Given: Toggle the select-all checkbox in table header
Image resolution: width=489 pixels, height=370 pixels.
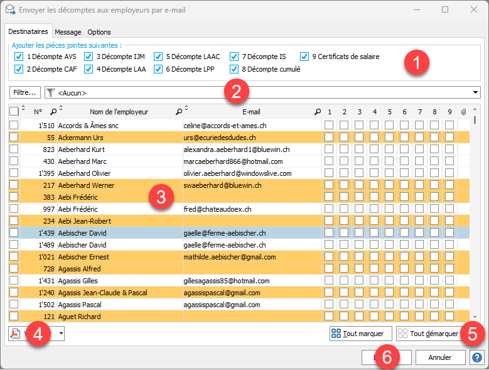Looking at the screenshot, I should pos(14,112).
